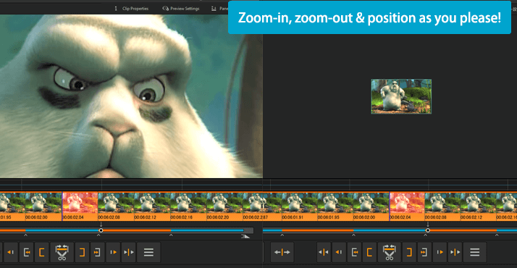Image resolution: width=517 pixels, height=268 pixels.
Task: Click the right pane seek slider handle
Action: click(428, 230)
